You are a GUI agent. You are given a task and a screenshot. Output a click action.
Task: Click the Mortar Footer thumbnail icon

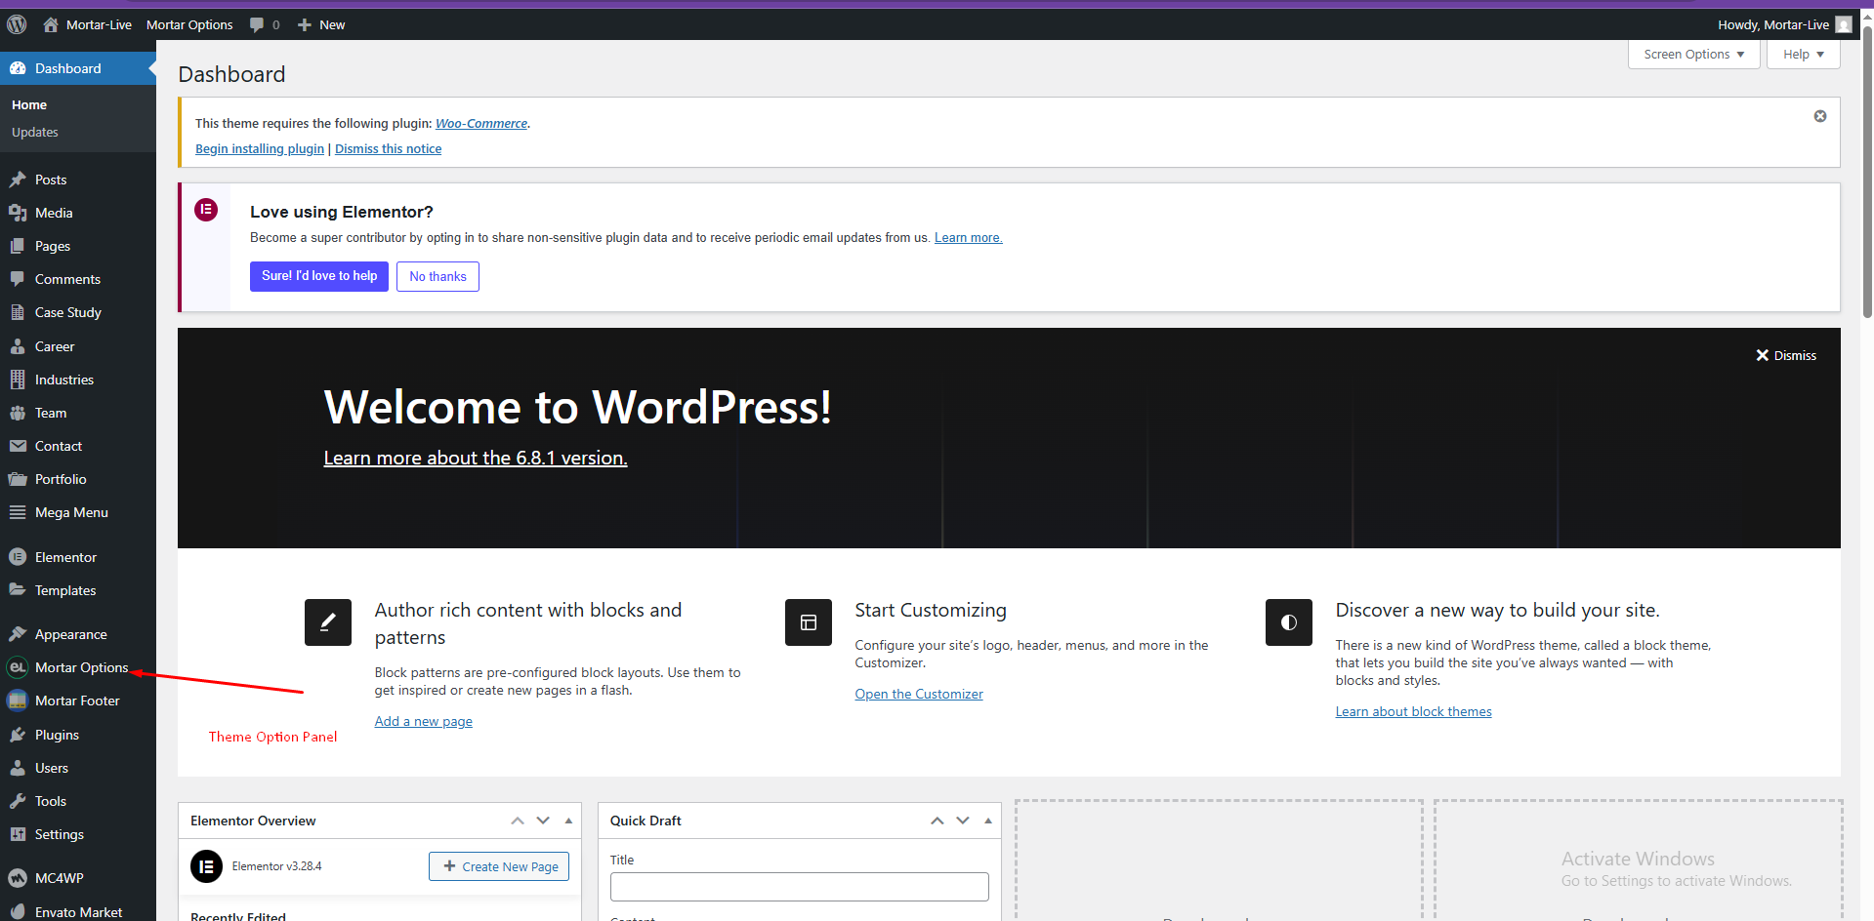coord(18,701)
